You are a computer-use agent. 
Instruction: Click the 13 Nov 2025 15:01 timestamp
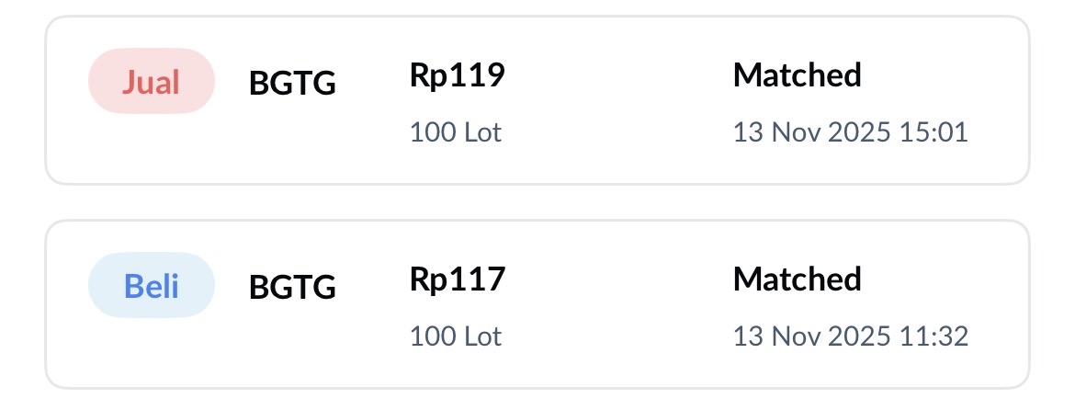[x=850, y=132]
